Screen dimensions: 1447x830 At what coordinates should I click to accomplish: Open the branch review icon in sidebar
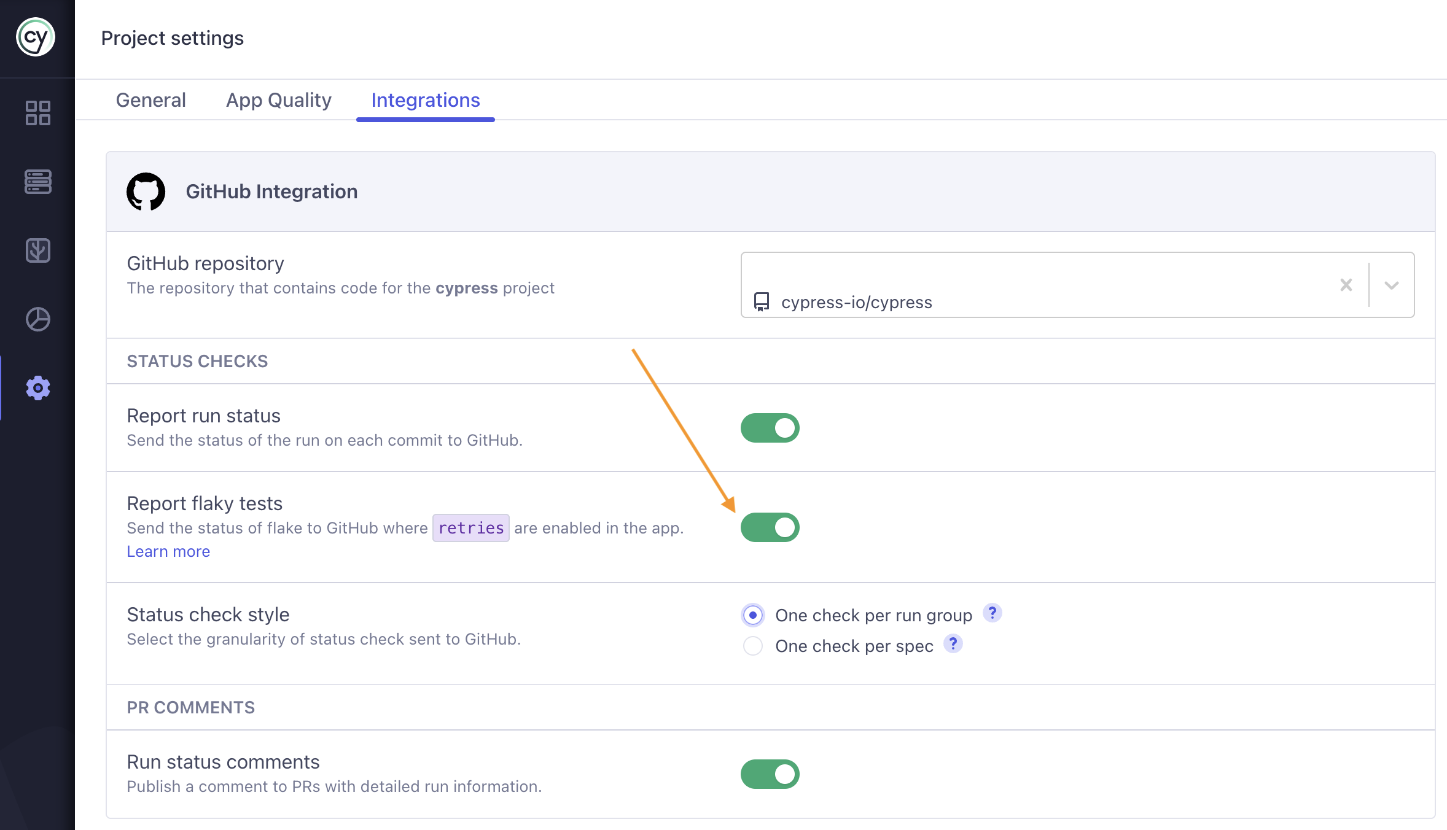37,250
